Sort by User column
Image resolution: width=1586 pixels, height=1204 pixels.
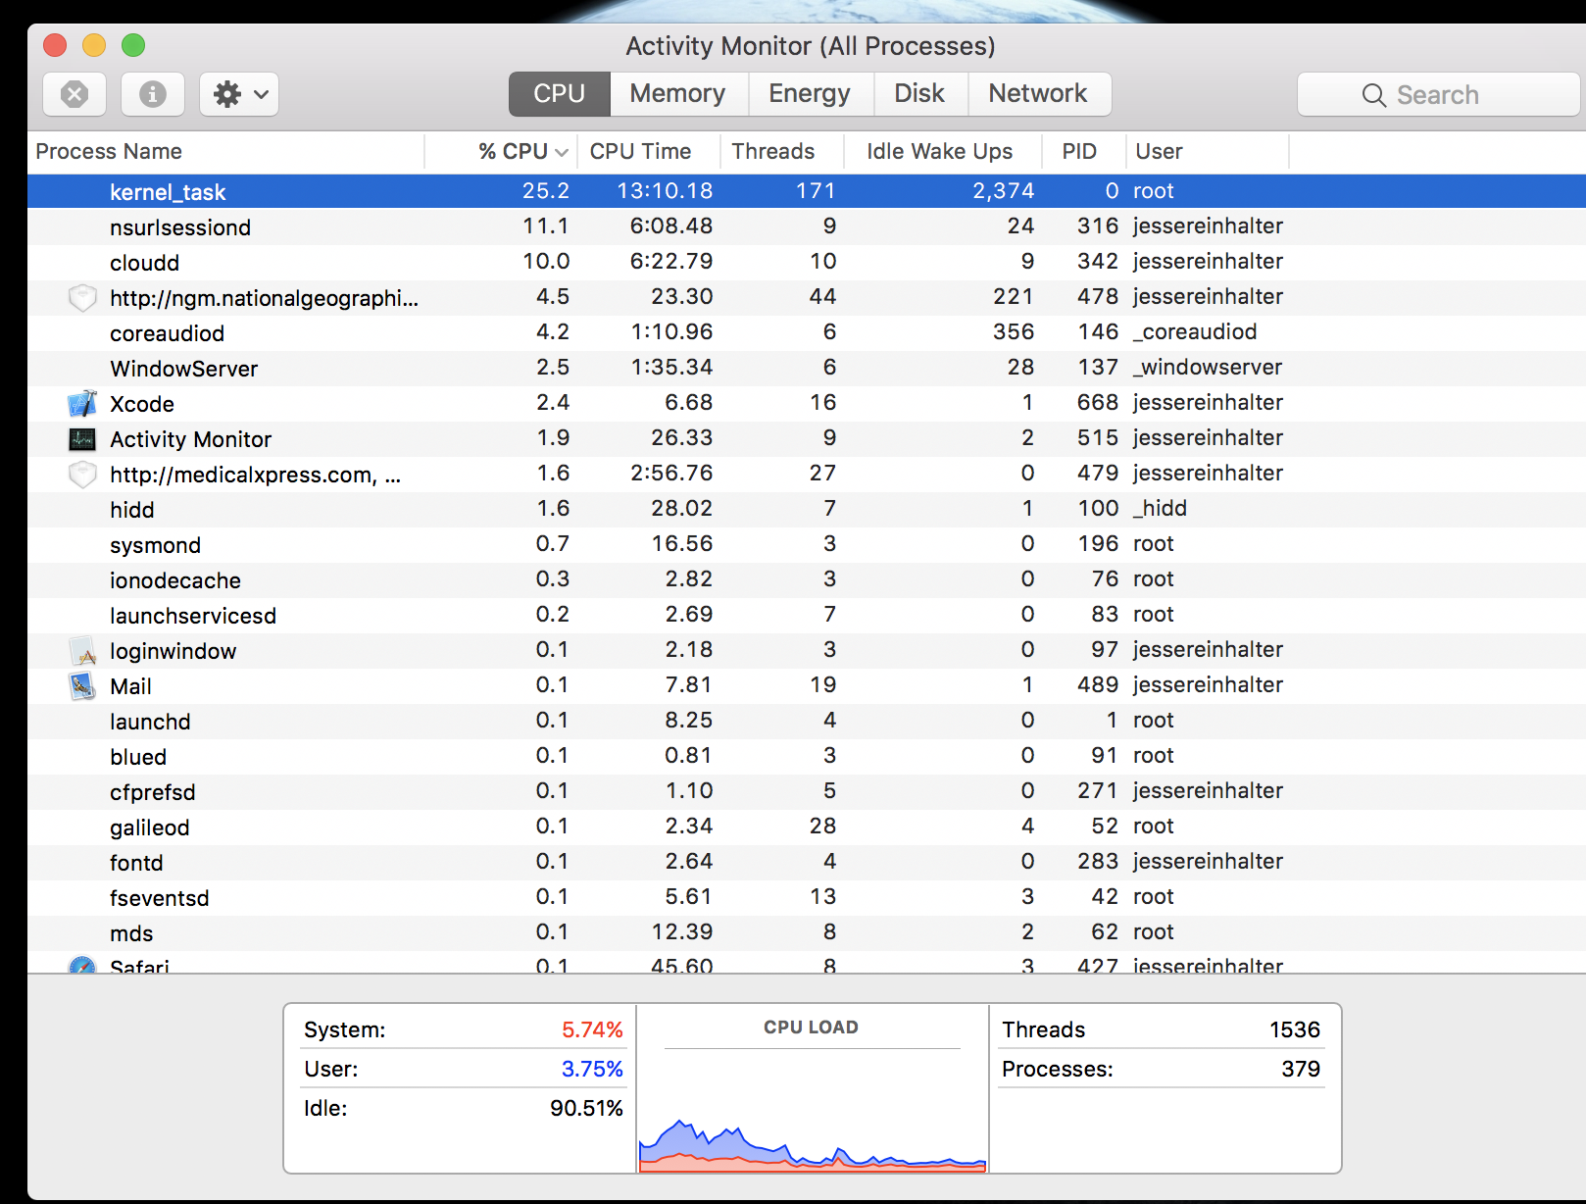(x=1207, y=151)
